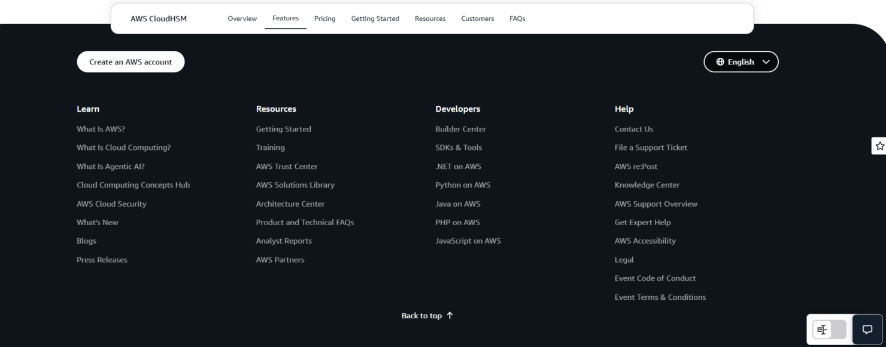Screen dimensions: 886x347
Task: Open Java on AWS link
Action: pyautogui.click(x=458, y=204)
